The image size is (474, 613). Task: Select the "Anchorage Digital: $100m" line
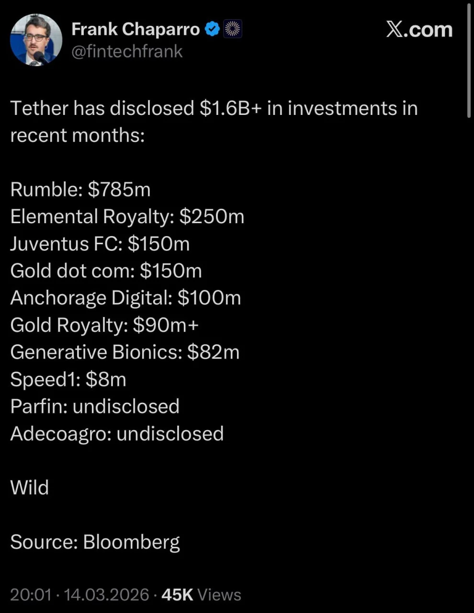coord(125,298)
